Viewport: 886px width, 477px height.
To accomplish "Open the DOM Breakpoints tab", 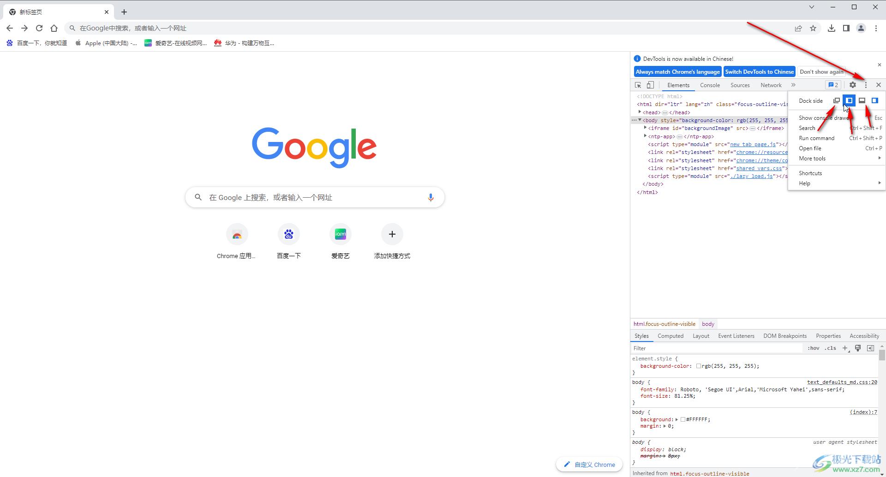I will pyautogui.click(x=785, y=336).
